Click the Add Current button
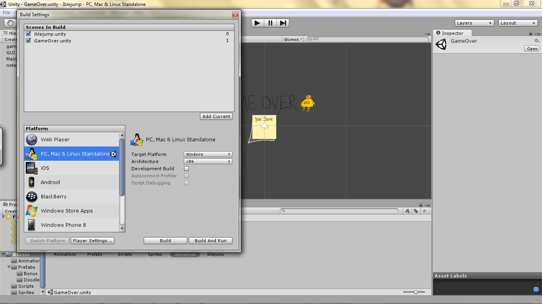 216,116
